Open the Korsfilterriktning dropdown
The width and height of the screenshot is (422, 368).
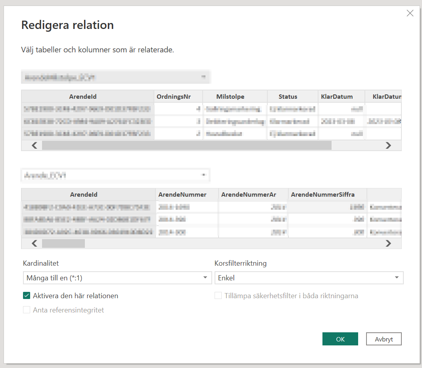[x=309, y=278]
